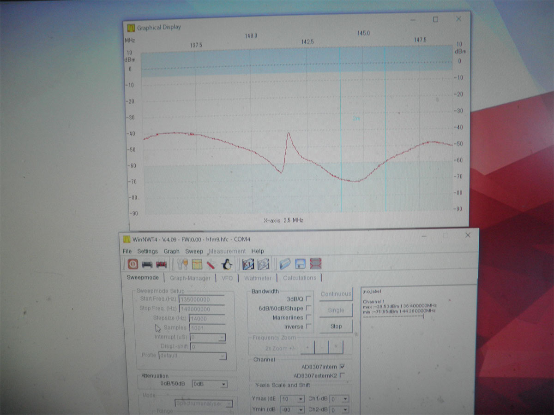The image size is (554, 415).
Task: Click the printer icon in the toolbar
Action: (147, 264)
